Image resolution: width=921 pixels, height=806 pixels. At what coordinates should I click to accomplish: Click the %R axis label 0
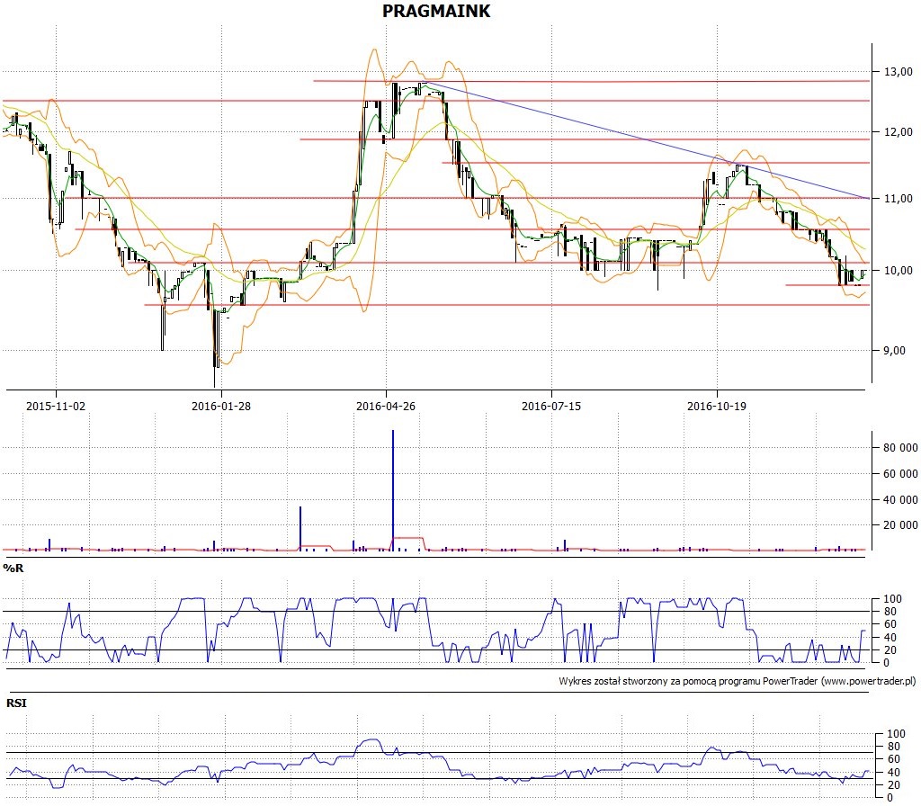[x=886, y=663]
